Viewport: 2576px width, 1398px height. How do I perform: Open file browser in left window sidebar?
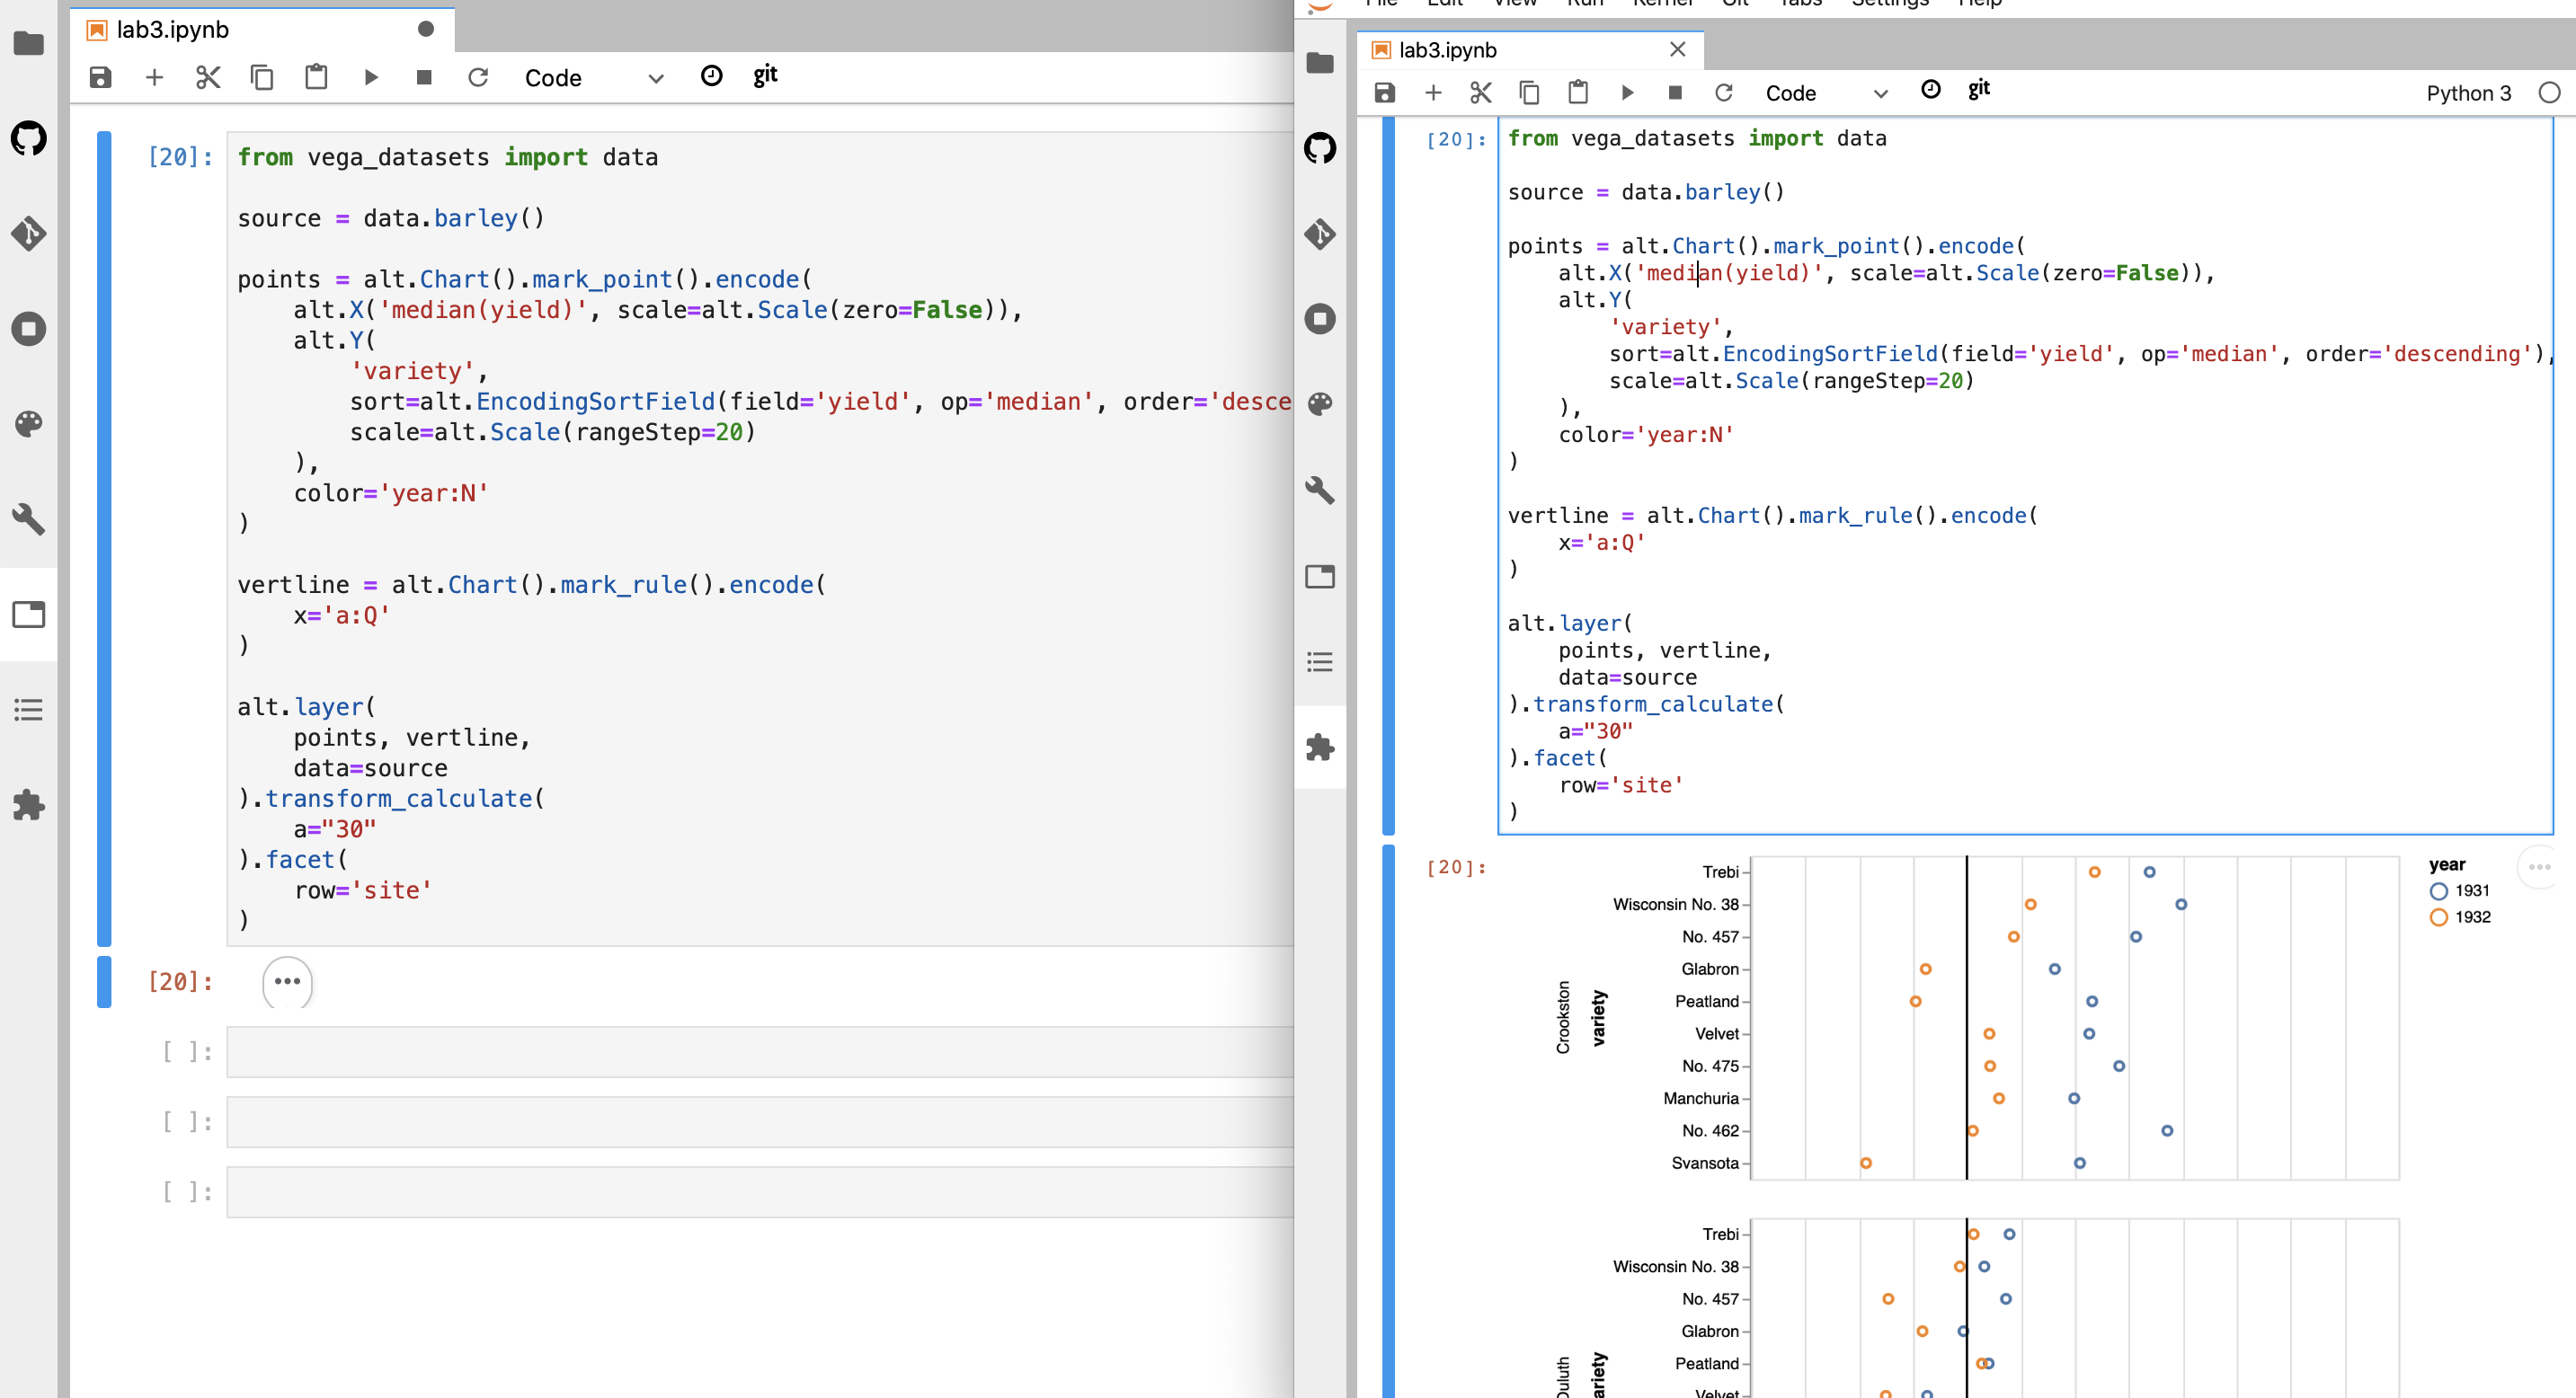[x=28, y=43]
